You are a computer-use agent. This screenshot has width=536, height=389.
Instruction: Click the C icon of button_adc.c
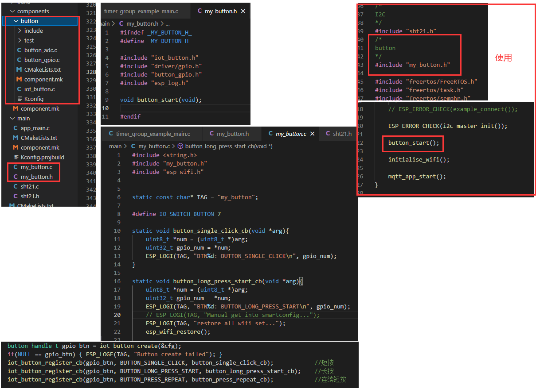(19, 50)
